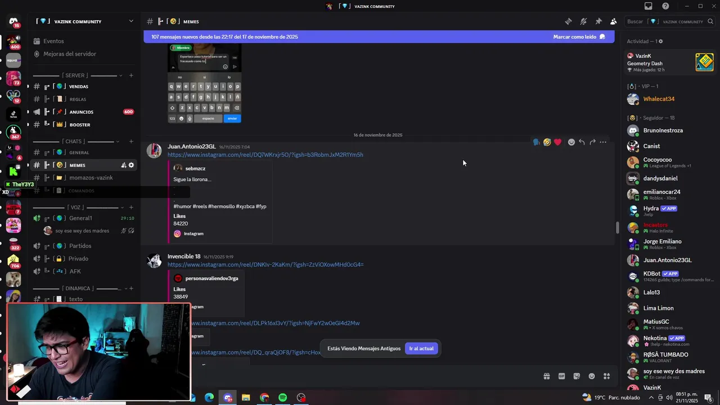Collapse the VOZ category
Screen dimensions: 720x405
point(76,207)
